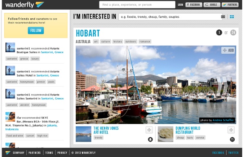Open santorini1 avatar beside Astarte Boutique Suites
Screen dimensions: 244x157
(10, 47)
